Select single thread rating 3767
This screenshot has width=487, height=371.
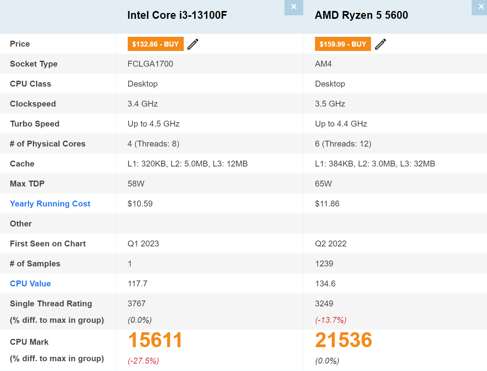137,304
